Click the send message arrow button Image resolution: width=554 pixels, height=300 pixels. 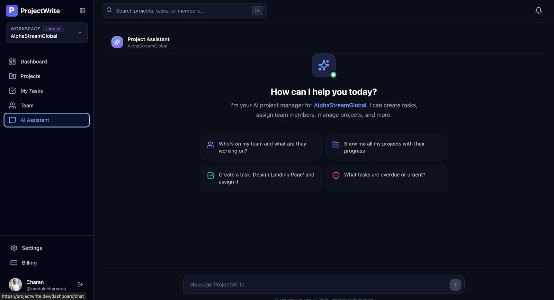coord(455,285)
